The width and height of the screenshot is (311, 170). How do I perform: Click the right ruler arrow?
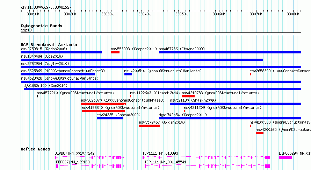[300, 11]
